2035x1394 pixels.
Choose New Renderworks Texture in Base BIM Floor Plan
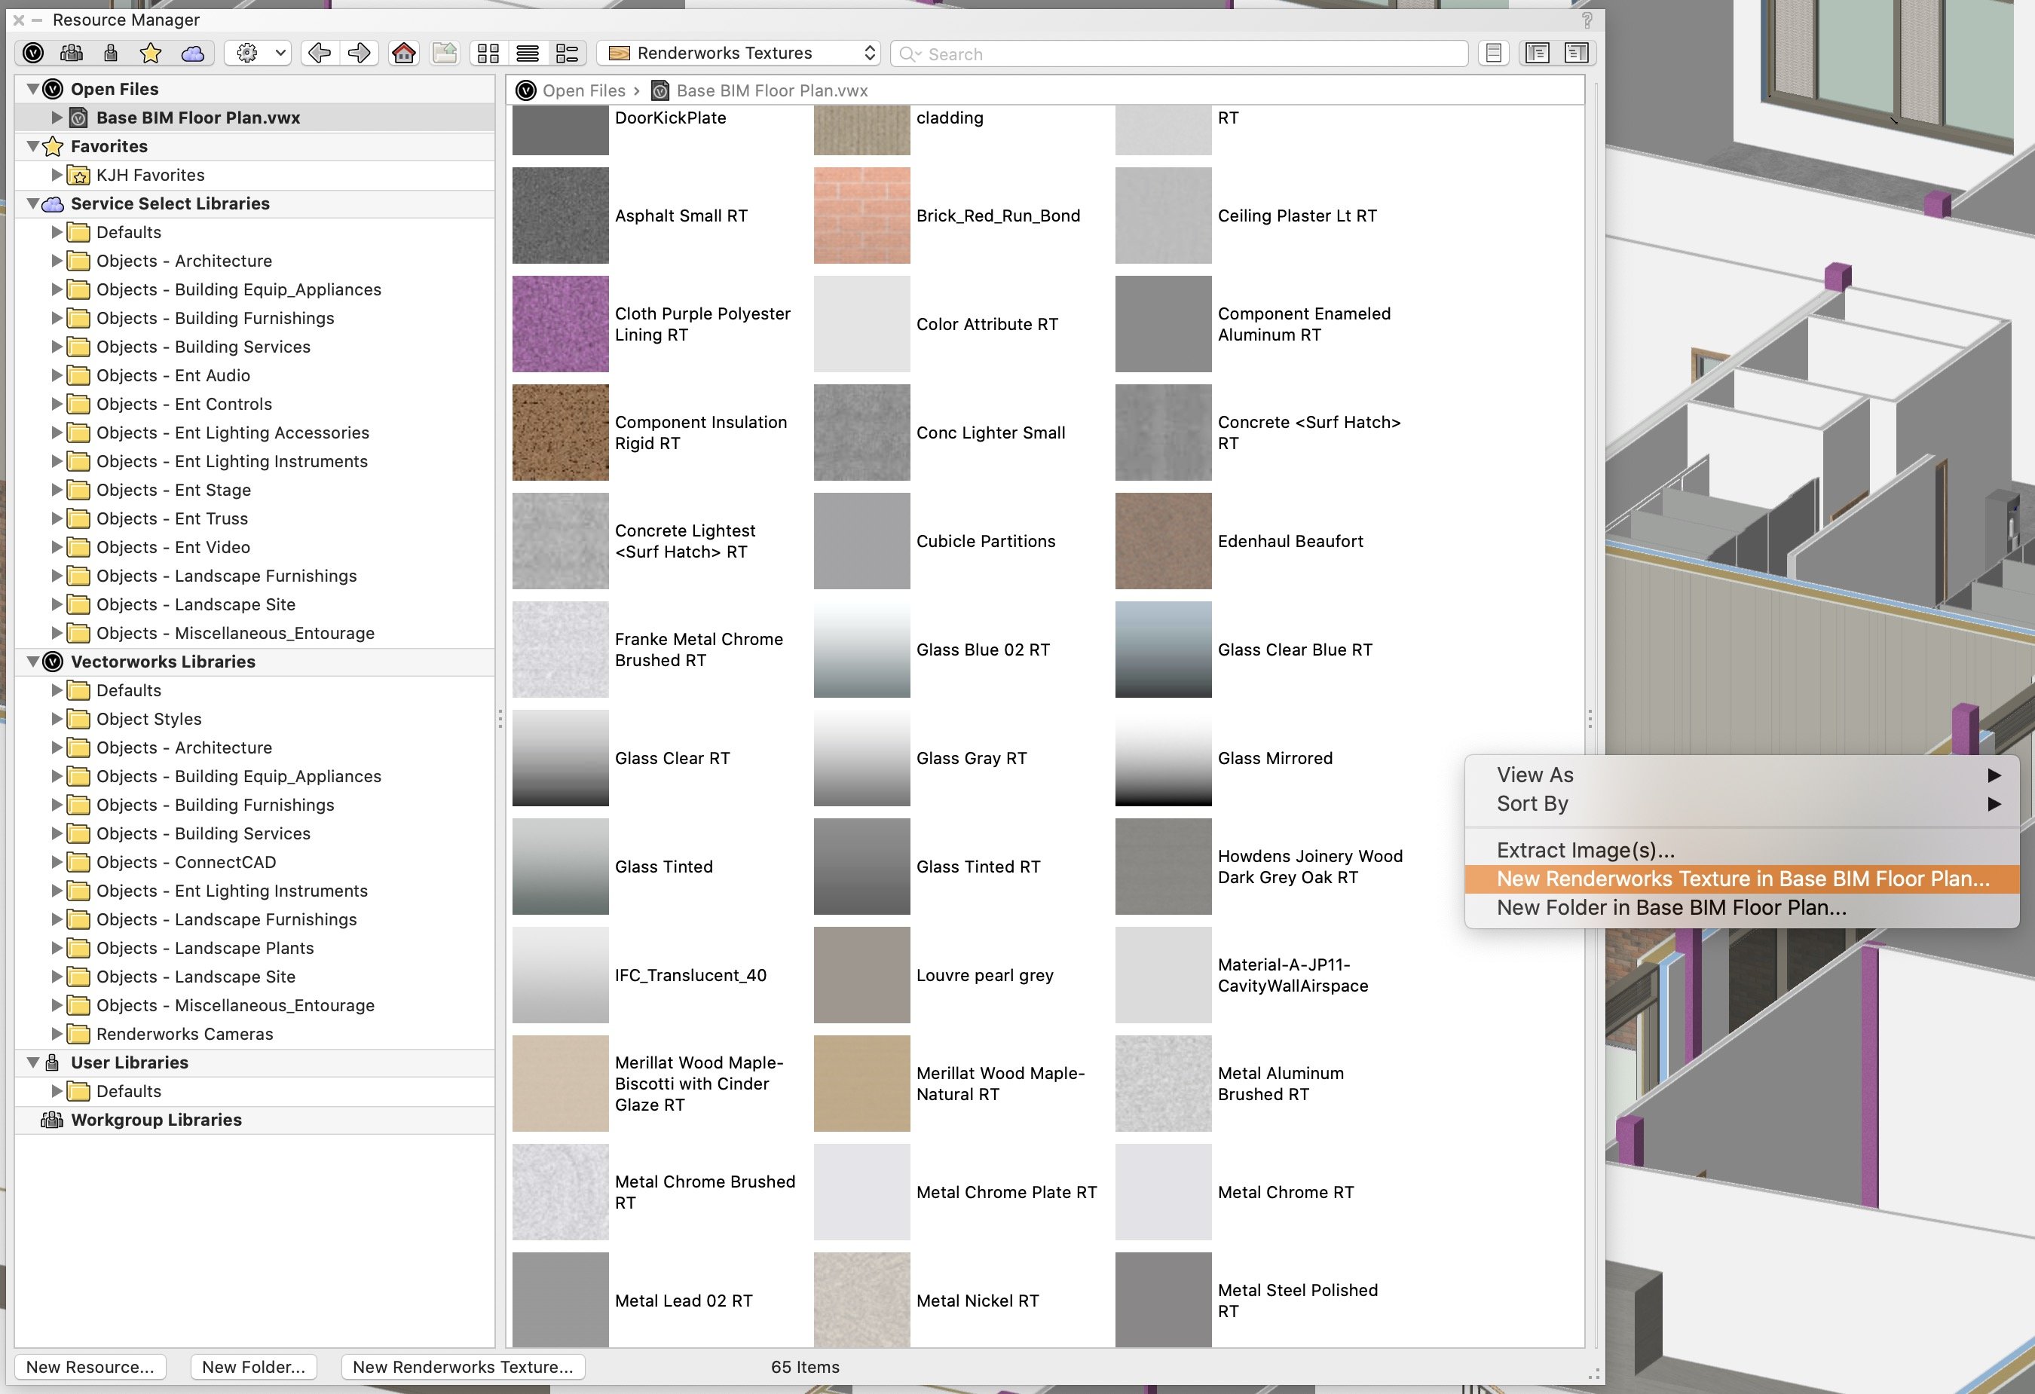[1742, 879]
